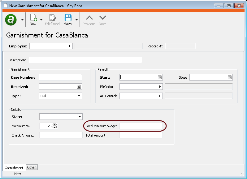Open the AP Control lookup arrow
This screenshot has width=247, height=179.
point(160,96)
